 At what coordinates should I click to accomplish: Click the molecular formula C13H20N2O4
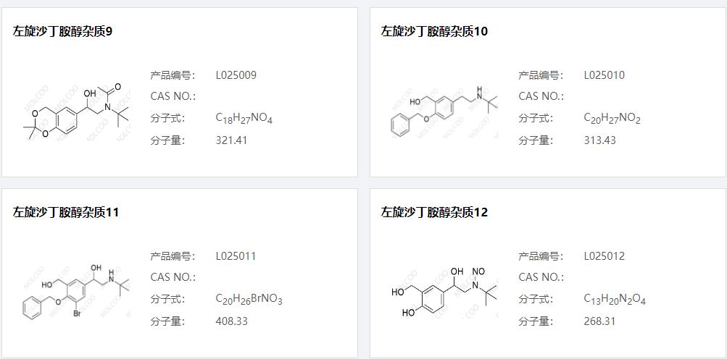[x=615, y=299]
